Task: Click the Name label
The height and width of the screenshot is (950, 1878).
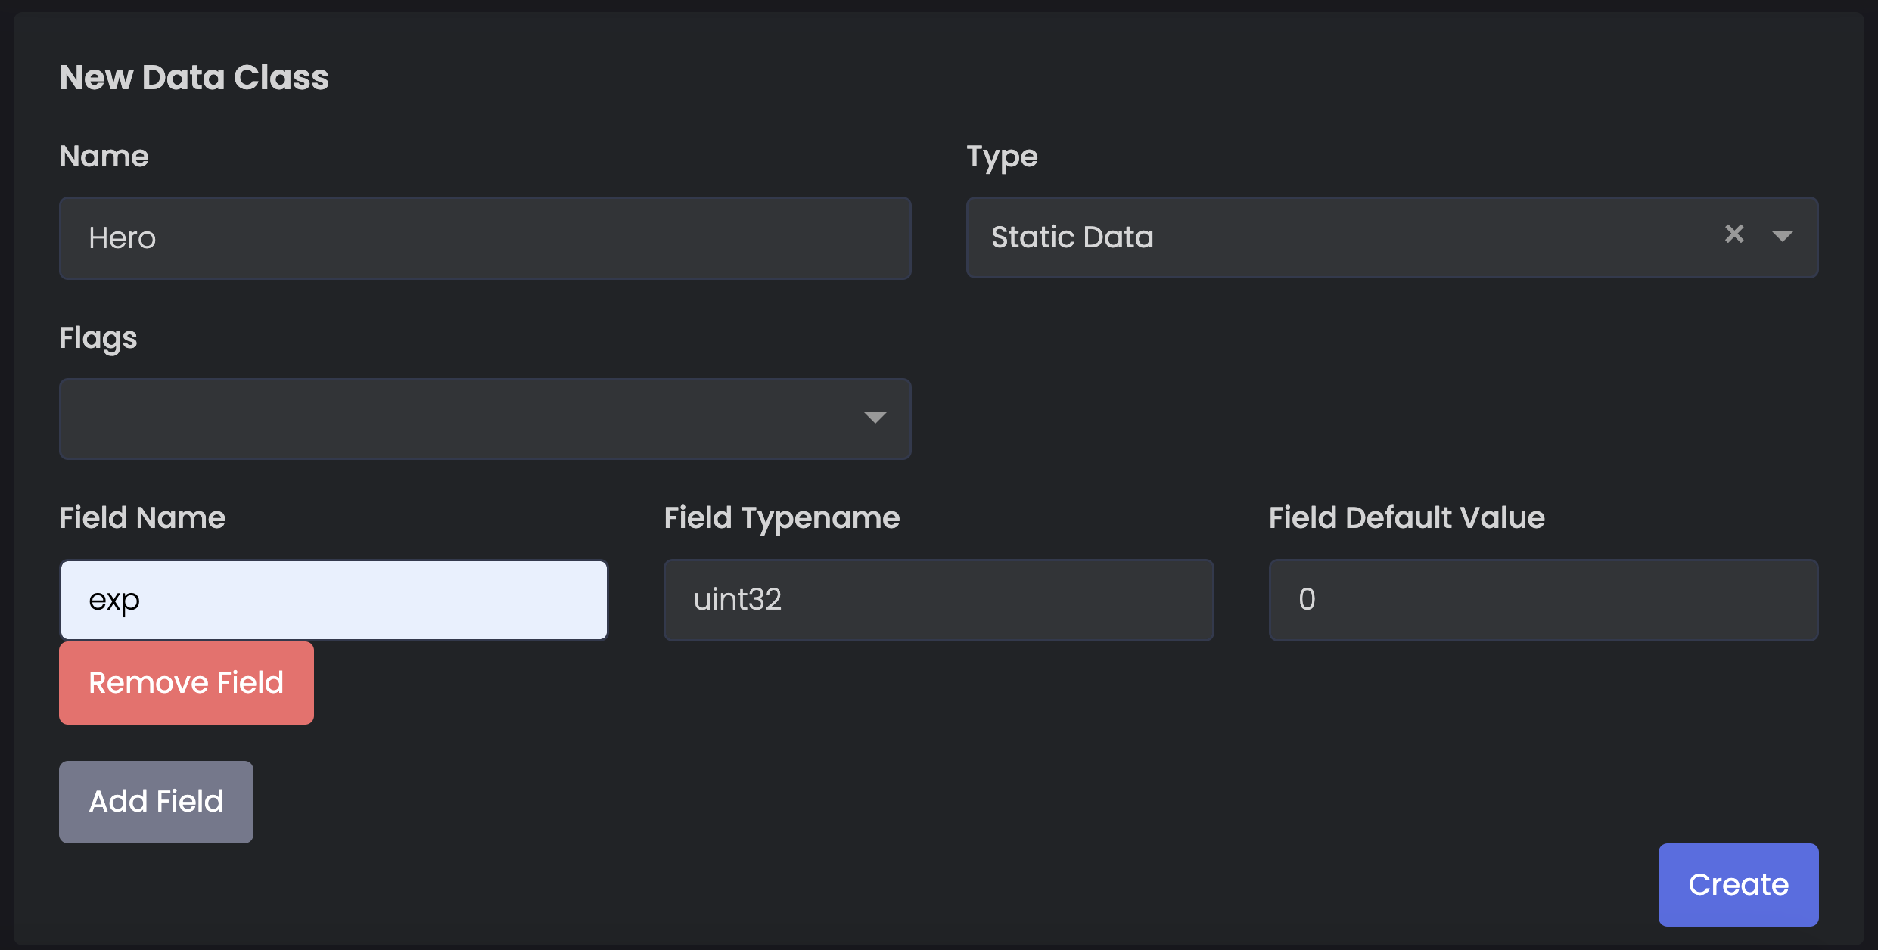Action: [x=104, y=156]
